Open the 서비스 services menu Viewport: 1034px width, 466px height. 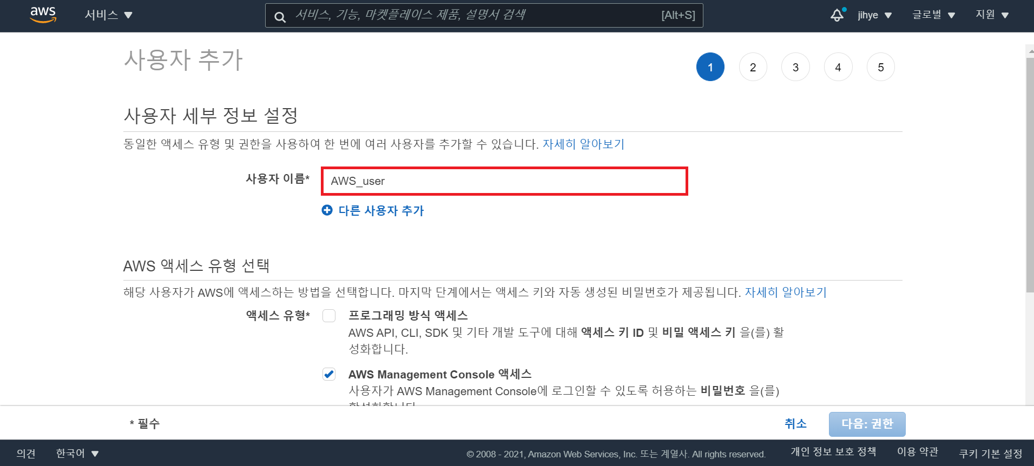point(108,15)
